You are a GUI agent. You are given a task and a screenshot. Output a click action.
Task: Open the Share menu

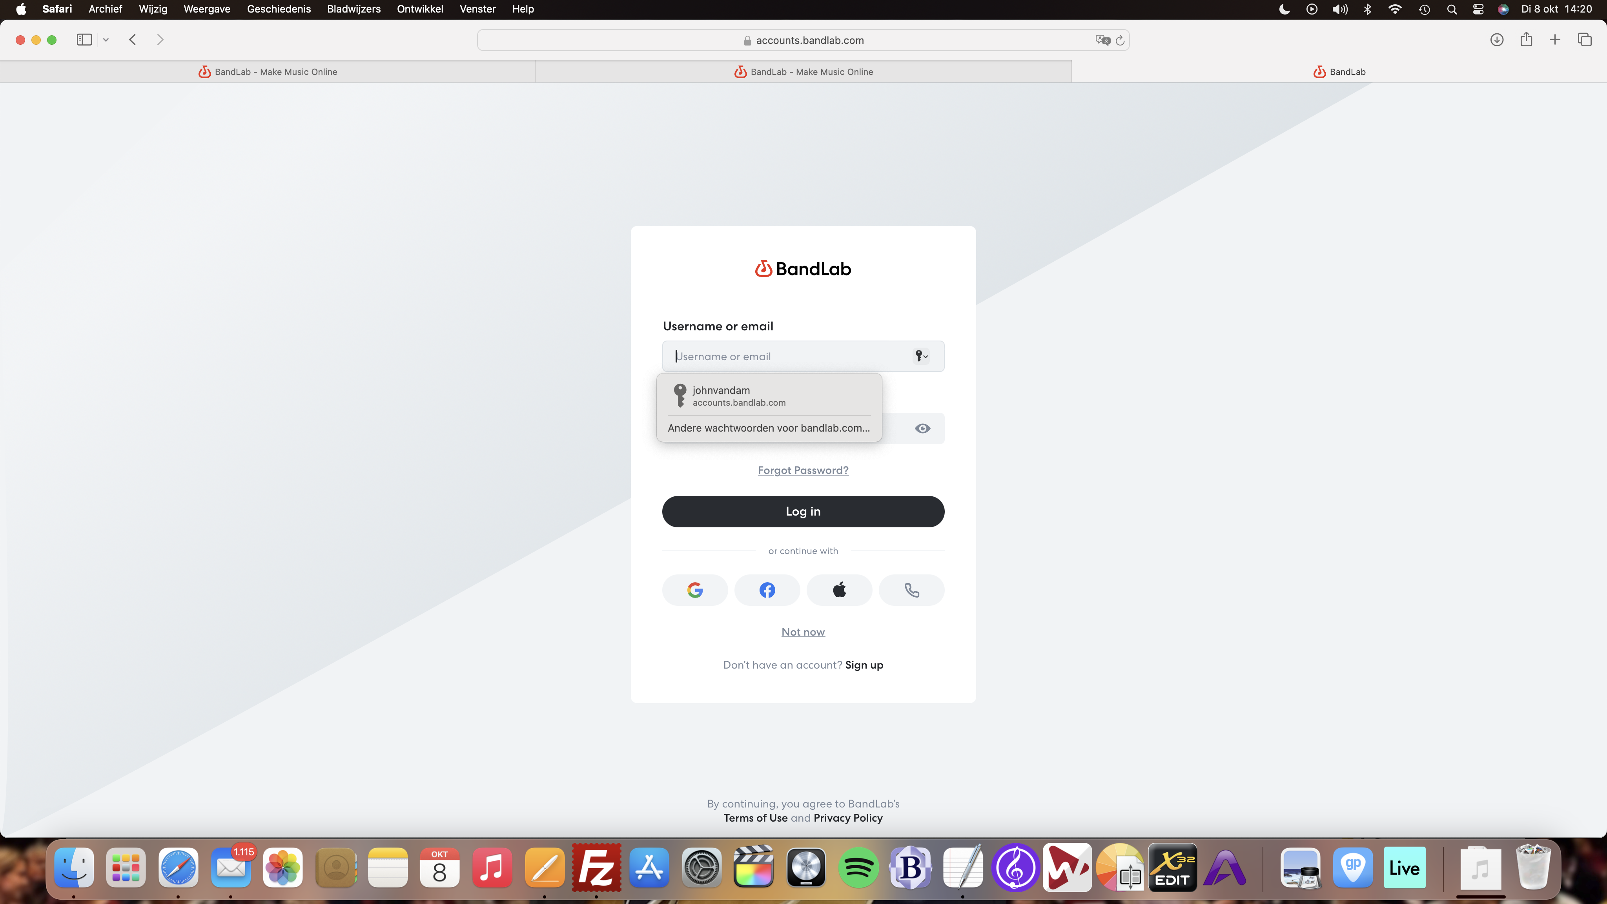click(1526, 39)
